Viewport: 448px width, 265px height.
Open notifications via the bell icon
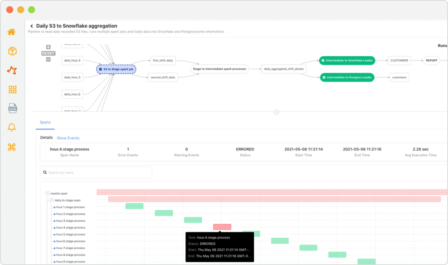[12, 127]
